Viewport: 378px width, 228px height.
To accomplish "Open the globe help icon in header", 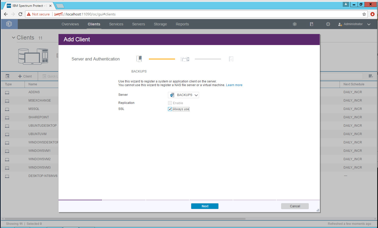I will coord(328,24).
